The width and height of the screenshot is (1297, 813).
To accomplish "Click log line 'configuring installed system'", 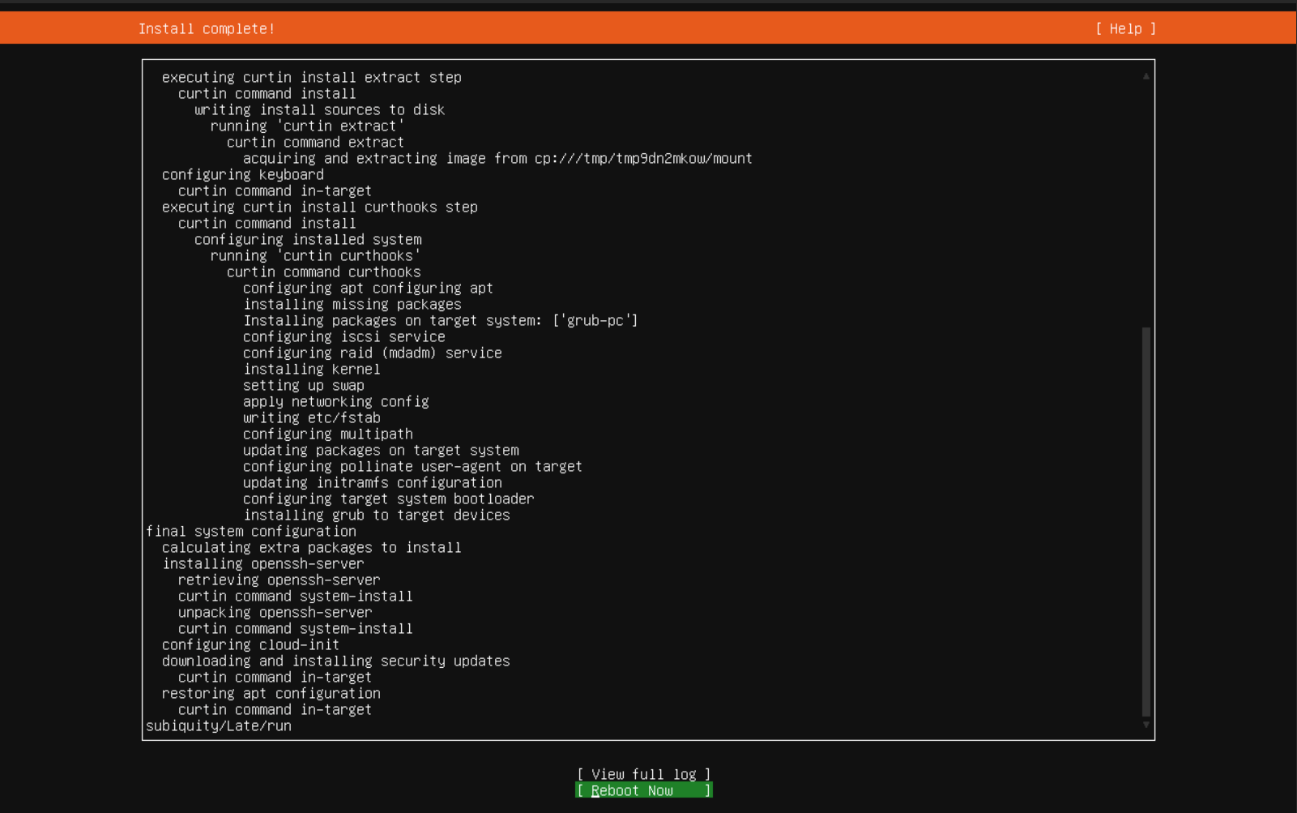I will coord(308,239).
